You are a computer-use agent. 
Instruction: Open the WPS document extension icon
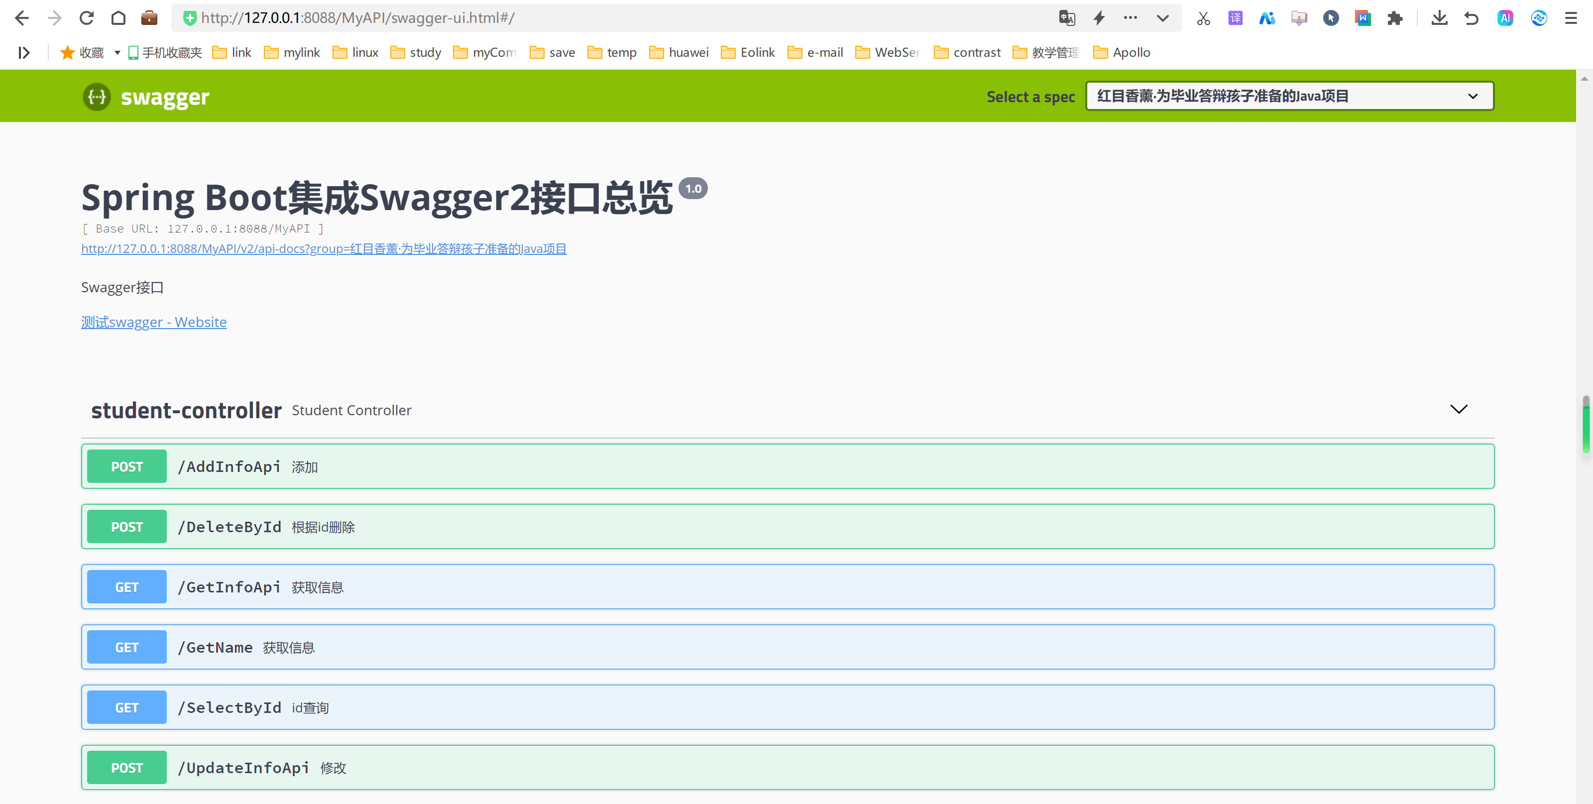coord(1363,18)
